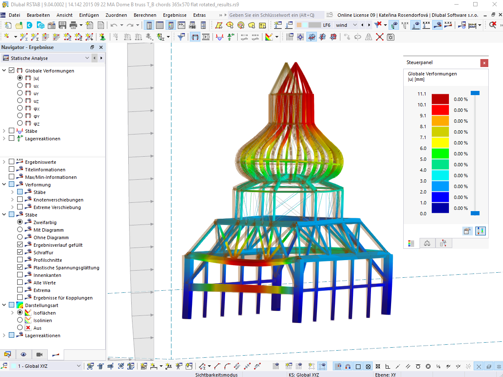Click the search keyword input field
Viewport: 503px width, 377px height.
click(272, 15)
